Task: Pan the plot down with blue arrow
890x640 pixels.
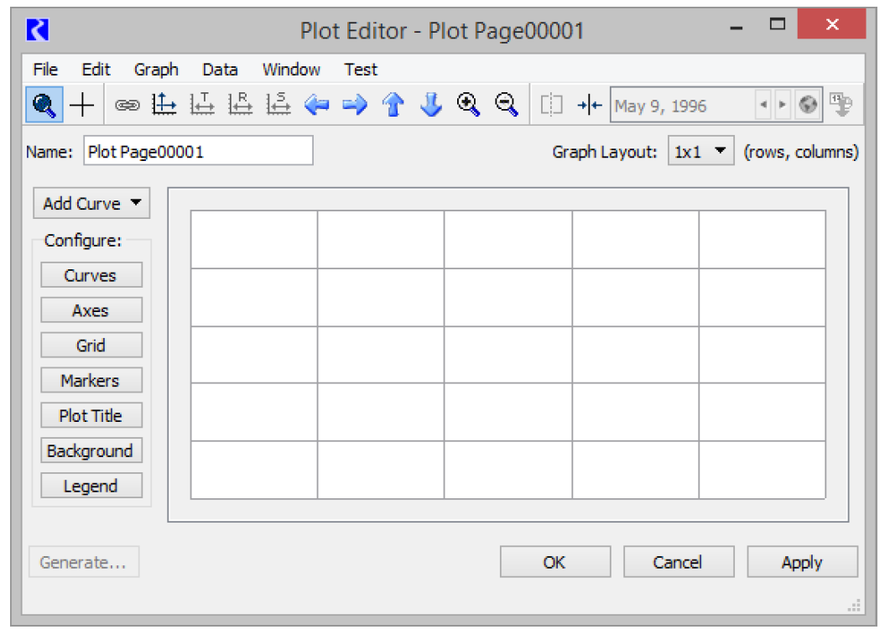Action: 430,106
